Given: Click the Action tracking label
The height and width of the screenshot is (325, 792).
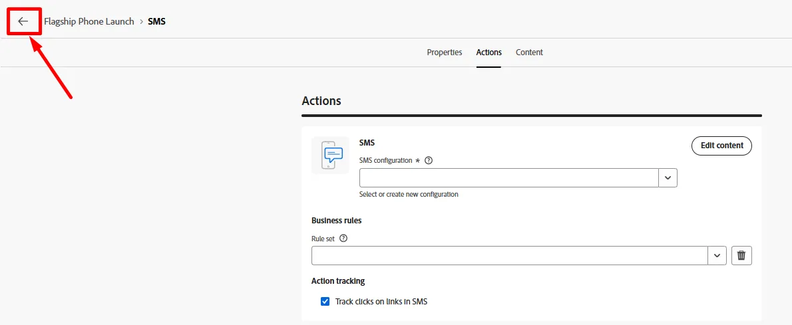Looking at the screenshot, I should pyautogui.click(x=338, y=281).
